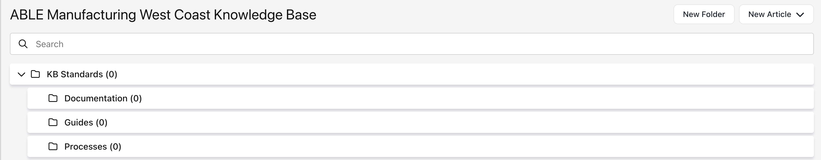Select the KB Standards folder name
Screen dimensions: 821x160
(75, 74)
